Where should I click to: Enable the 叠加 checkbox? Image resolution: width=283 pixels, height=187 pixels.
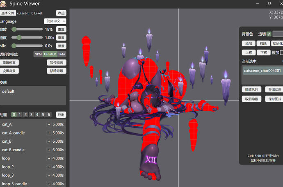coord(281,52)
